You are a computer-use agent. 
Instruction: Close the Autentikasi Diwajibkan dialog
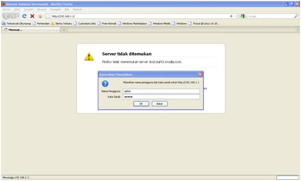coord(200,74)
